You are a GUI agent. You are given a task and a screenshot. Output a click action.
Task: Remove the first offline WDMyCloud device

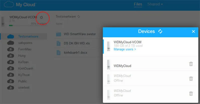191,78
